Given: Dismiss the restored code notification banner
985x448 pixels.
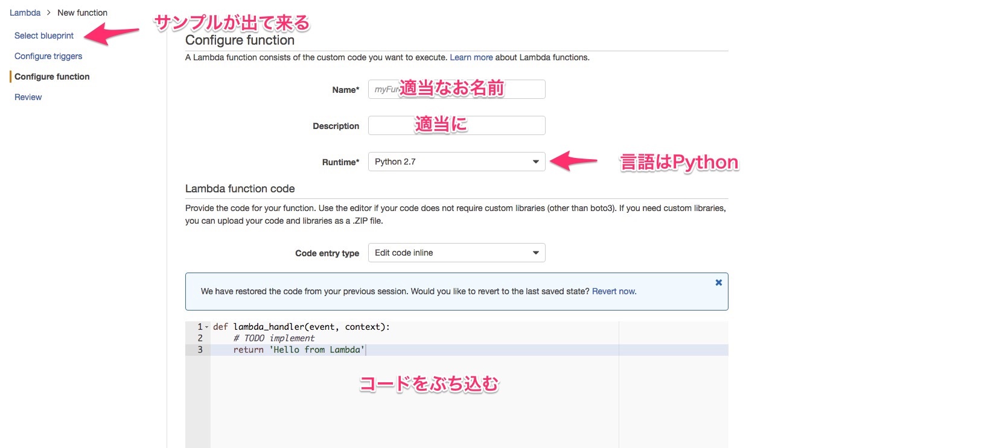Looking at the screenshot, I should coord(718,282).
